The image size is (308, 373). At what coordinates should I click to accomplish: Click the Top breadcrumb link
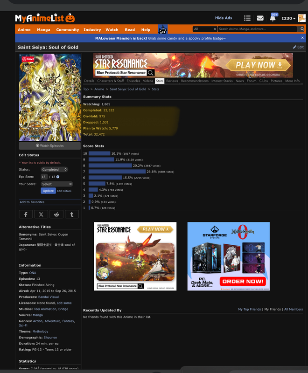click(x=86, y=89)
